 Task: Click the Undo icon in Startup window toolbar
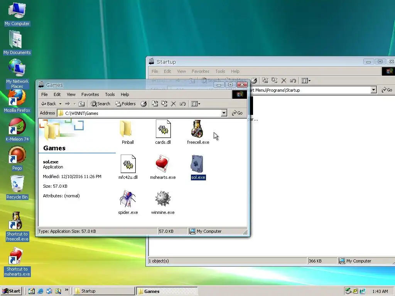pyautogui.click(x=293, y=81)
